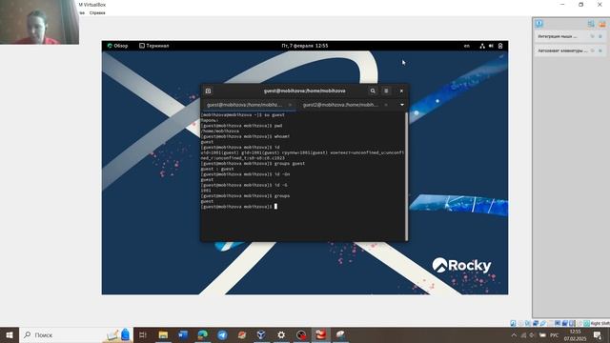Click the VirtualBox notification center info icon
610x343 pixels.
539,24
